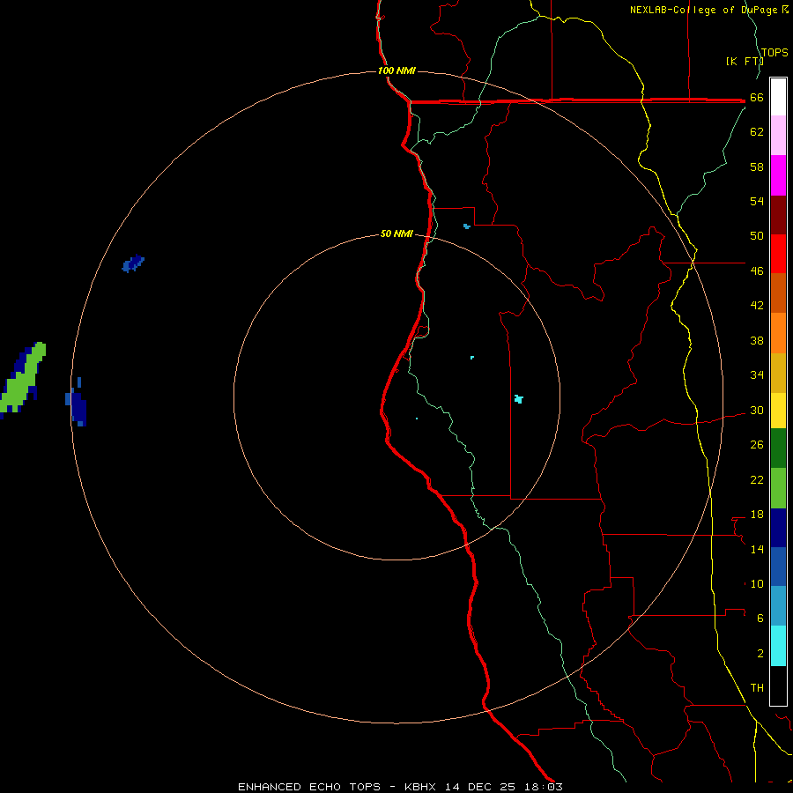Click the legend value 46

click(757, 271)
